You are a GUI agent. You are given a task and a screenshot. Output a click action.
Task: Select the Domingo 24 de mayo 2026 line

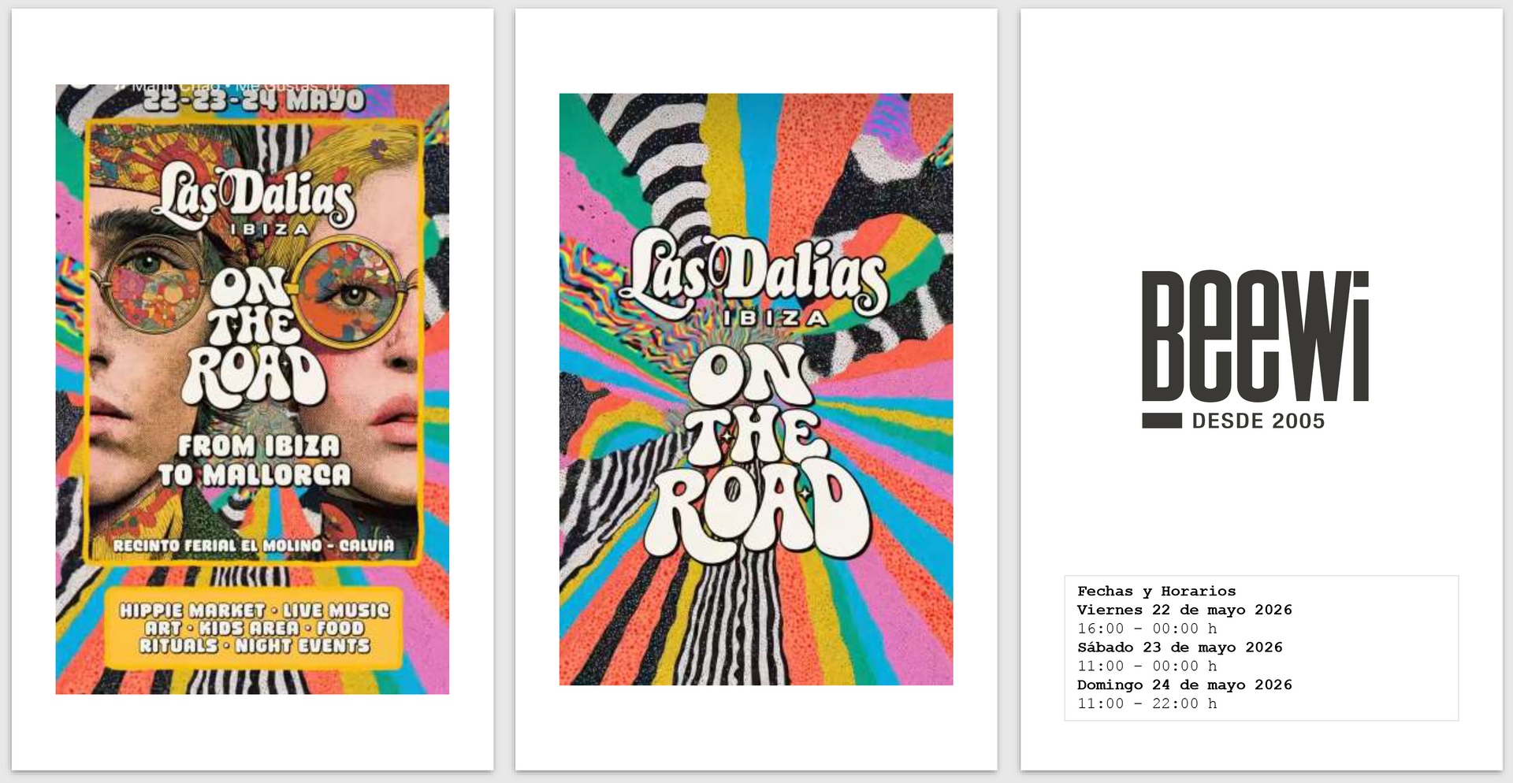[1184, 685]
